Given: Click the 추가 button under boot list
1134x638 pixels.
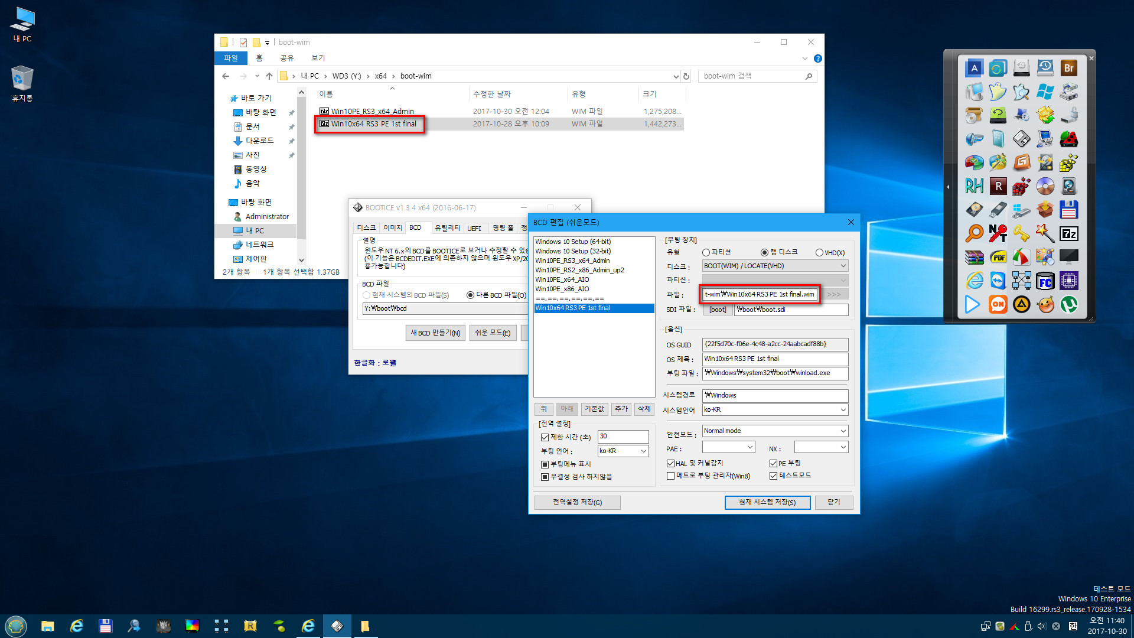Looking at the screenshot, I should tap(621, 409).
